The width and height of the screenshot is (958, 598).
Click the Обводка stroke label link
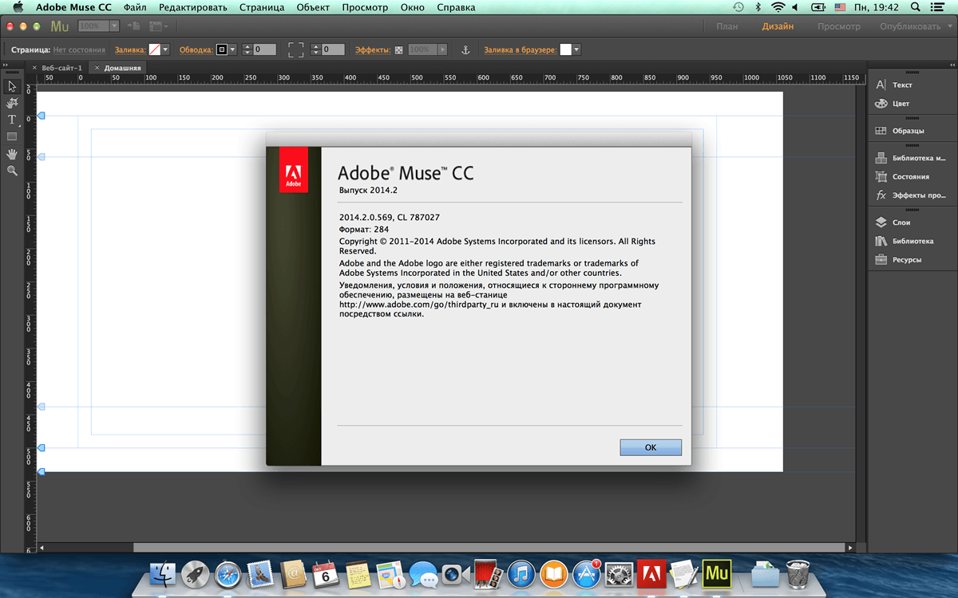coord(196,49)
